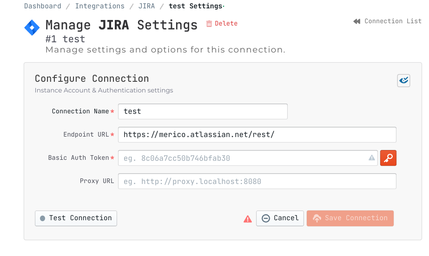The width and height of the screenshot is (429, 256).
Task: Click into the Endpoint URL field
Action: click(x=257, y=135)
